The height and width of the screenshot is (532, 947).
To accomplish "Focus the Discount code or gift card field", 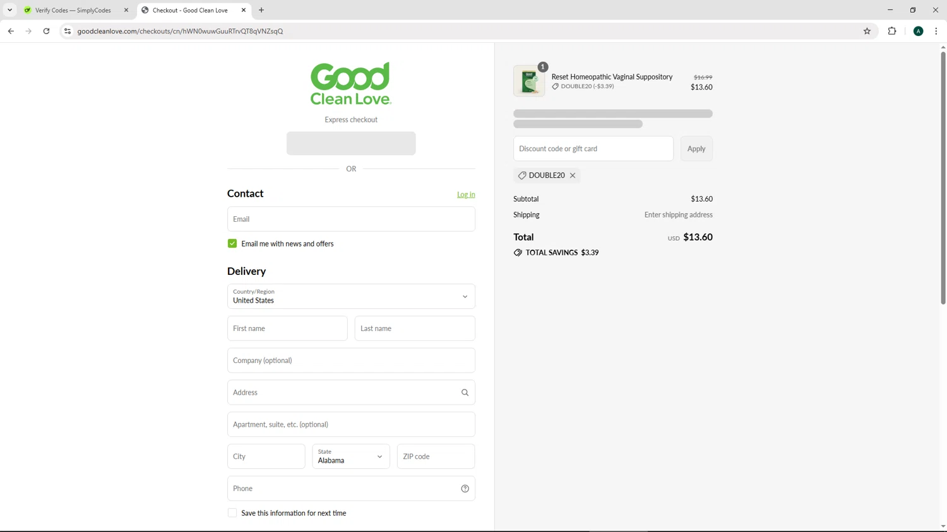I will (593, 149).
